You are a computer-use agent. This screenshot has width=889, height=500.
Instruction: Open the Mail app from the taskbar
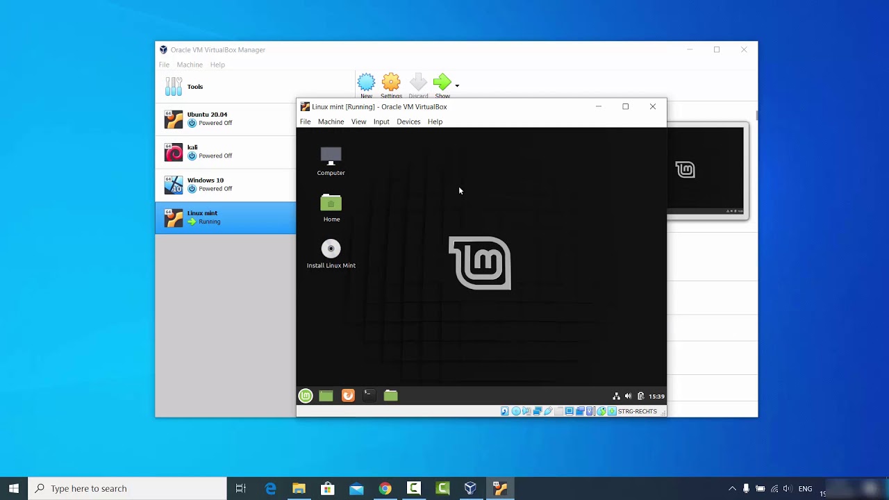[356, 488]
